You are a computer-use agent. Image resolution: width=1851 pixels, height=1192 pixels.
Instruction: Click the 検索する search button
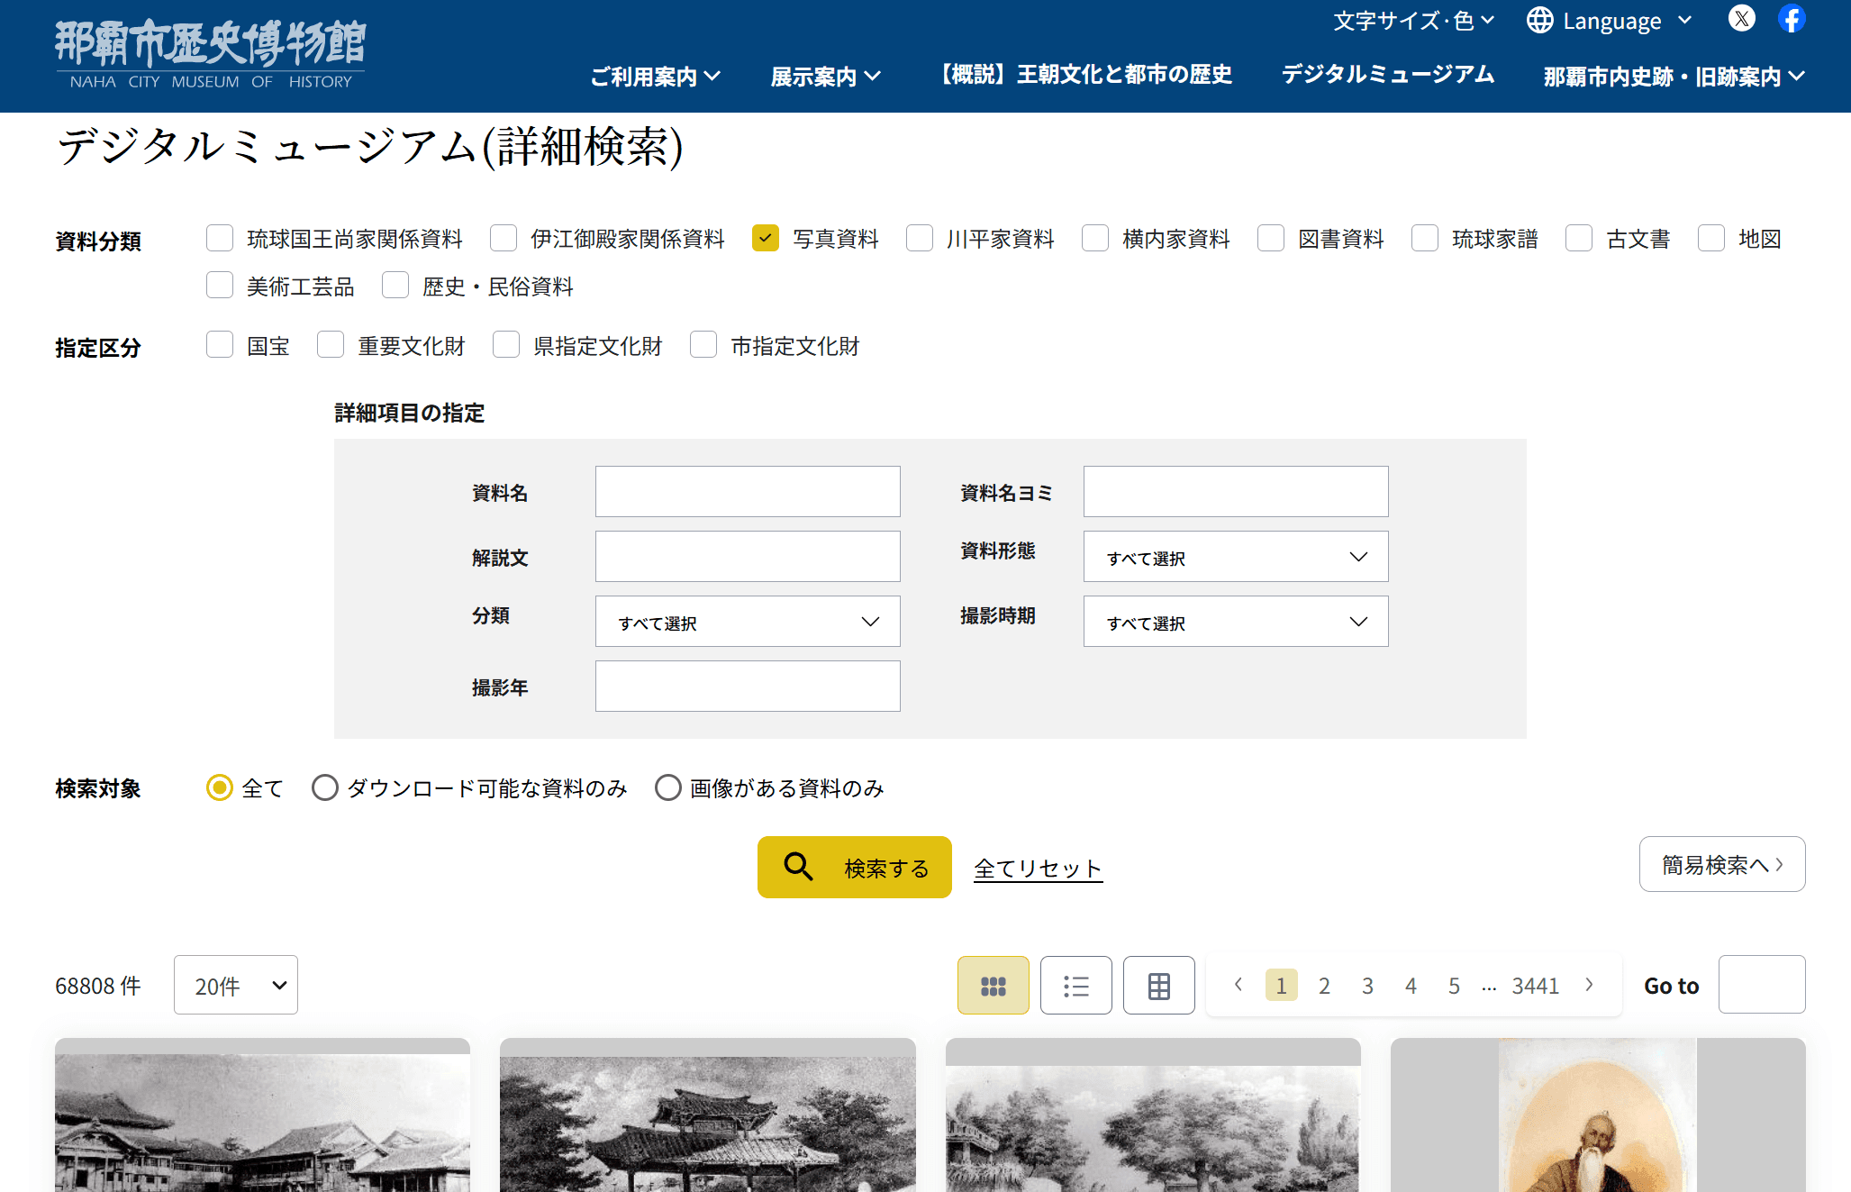[854, 867]
